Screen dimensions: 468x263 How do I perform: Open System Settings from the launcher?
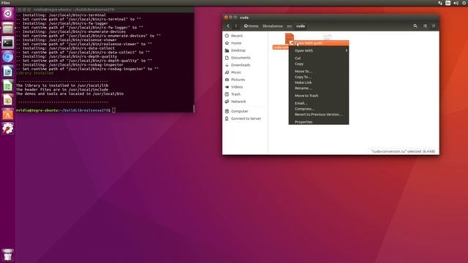click(8, 129)
